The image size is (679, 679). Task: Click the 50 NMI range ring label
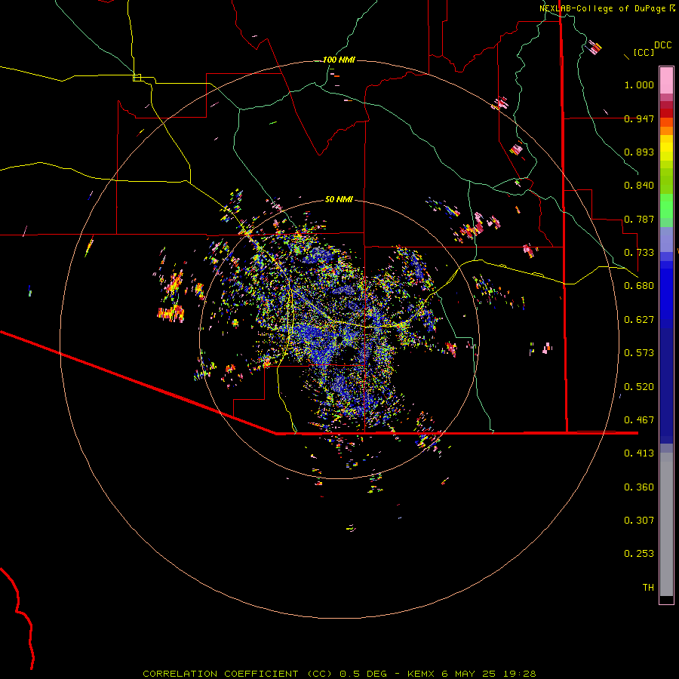[339, 199]
